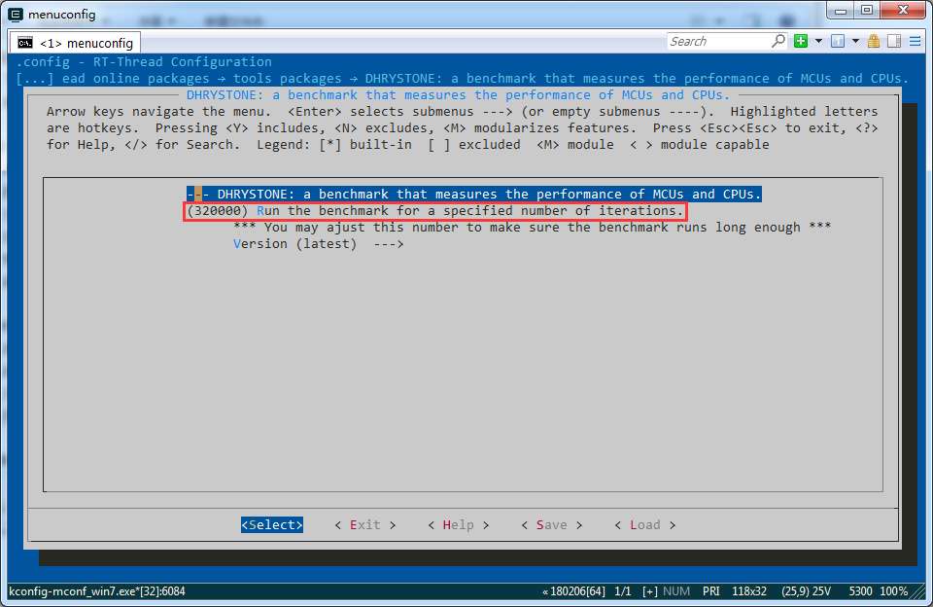
Task: Select the 320000 iterations benchmark entry
Action: pyautogui.click(x=435, y=211)
